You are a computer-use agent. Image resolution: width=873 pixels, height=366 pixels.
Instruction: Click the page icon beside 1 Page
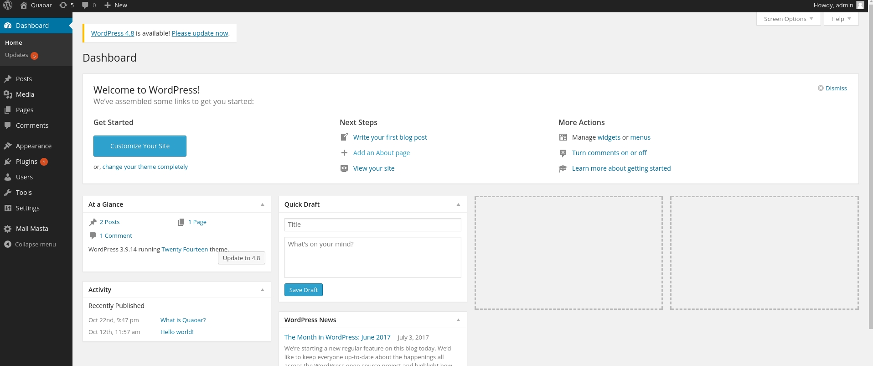[x=181, y=222]
